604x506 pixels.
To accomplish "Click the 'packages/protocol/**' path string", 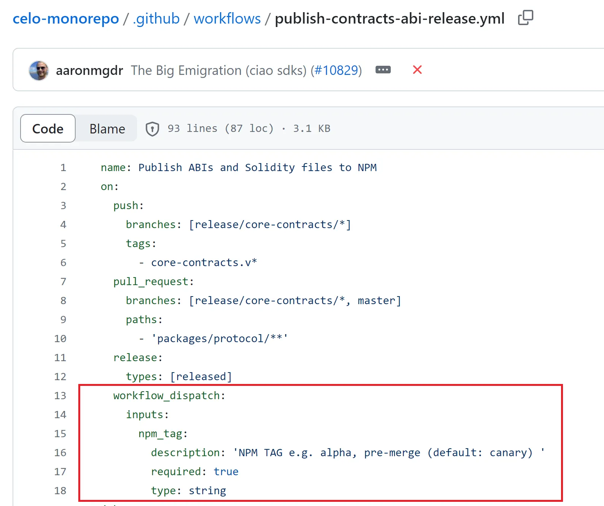I will tap(220, 339).
